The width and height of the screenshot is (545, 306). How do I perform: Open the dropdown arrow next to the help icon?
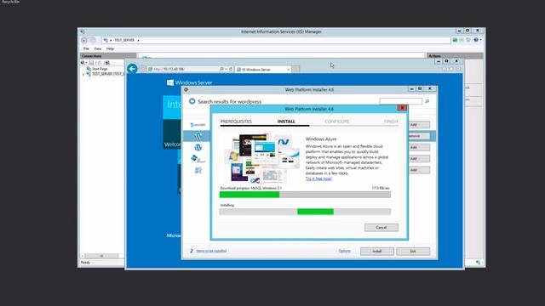click(x=480, y=40)
